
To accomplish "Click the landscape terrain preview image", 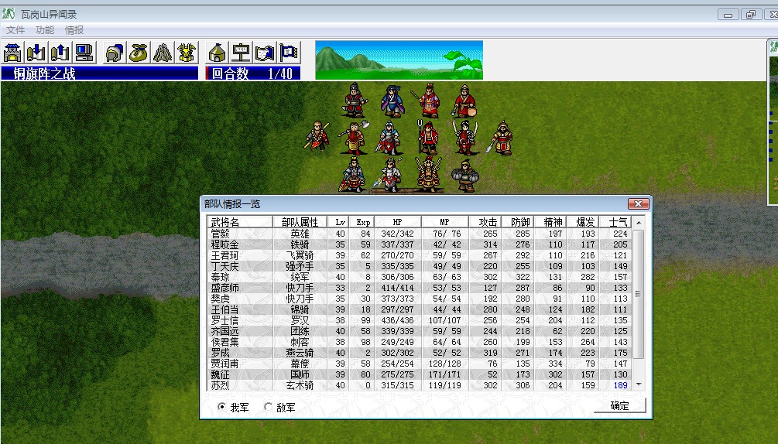I will [x=399, y=60].
